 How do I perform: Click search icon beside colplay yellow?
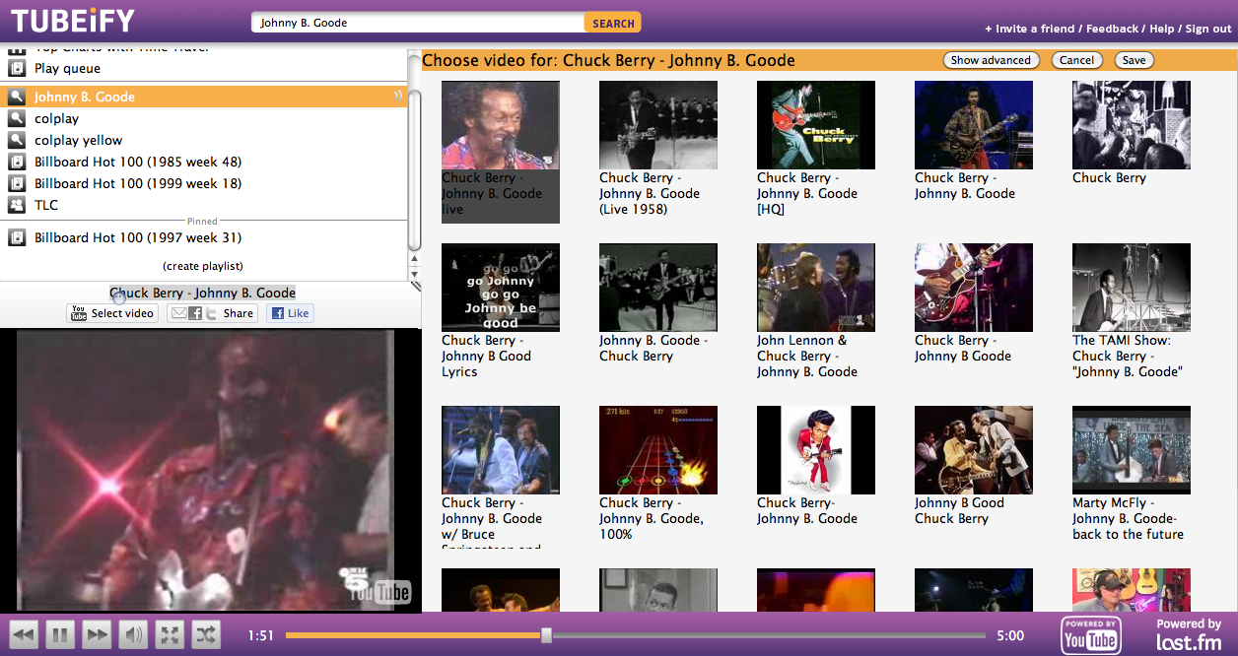17,140
